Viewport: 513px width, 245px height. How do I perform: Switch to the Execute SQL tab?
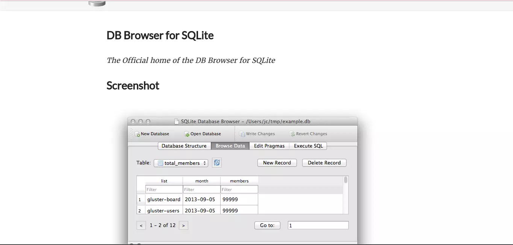(308, 146)
